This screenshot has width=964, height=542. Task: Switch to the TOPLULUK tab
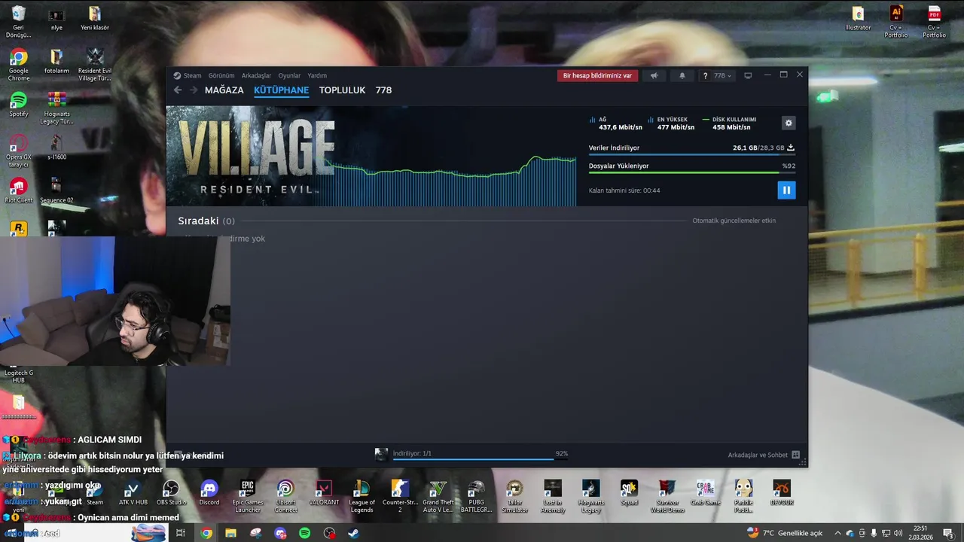coord(342,90)
